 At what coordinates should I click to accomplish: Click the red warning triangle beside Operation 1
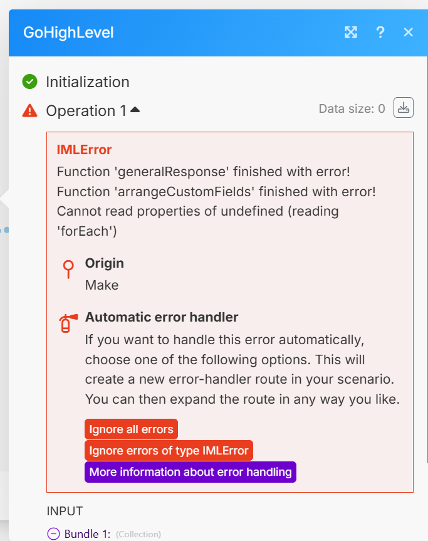(x=29, y=111)
